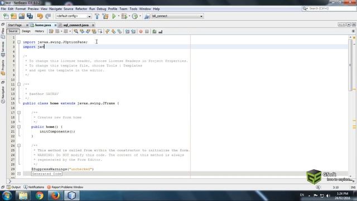Image resolution: width=357 pixels, height=201 pixels.
Task: Click the Profile Project icon
Action: tap(135, 16)
